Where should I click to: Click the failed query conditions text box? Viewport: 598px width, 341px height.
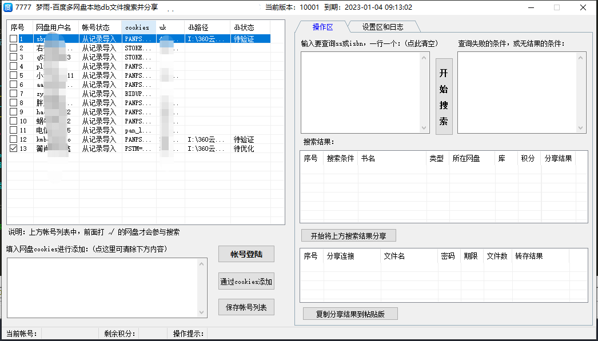(517, 93)
